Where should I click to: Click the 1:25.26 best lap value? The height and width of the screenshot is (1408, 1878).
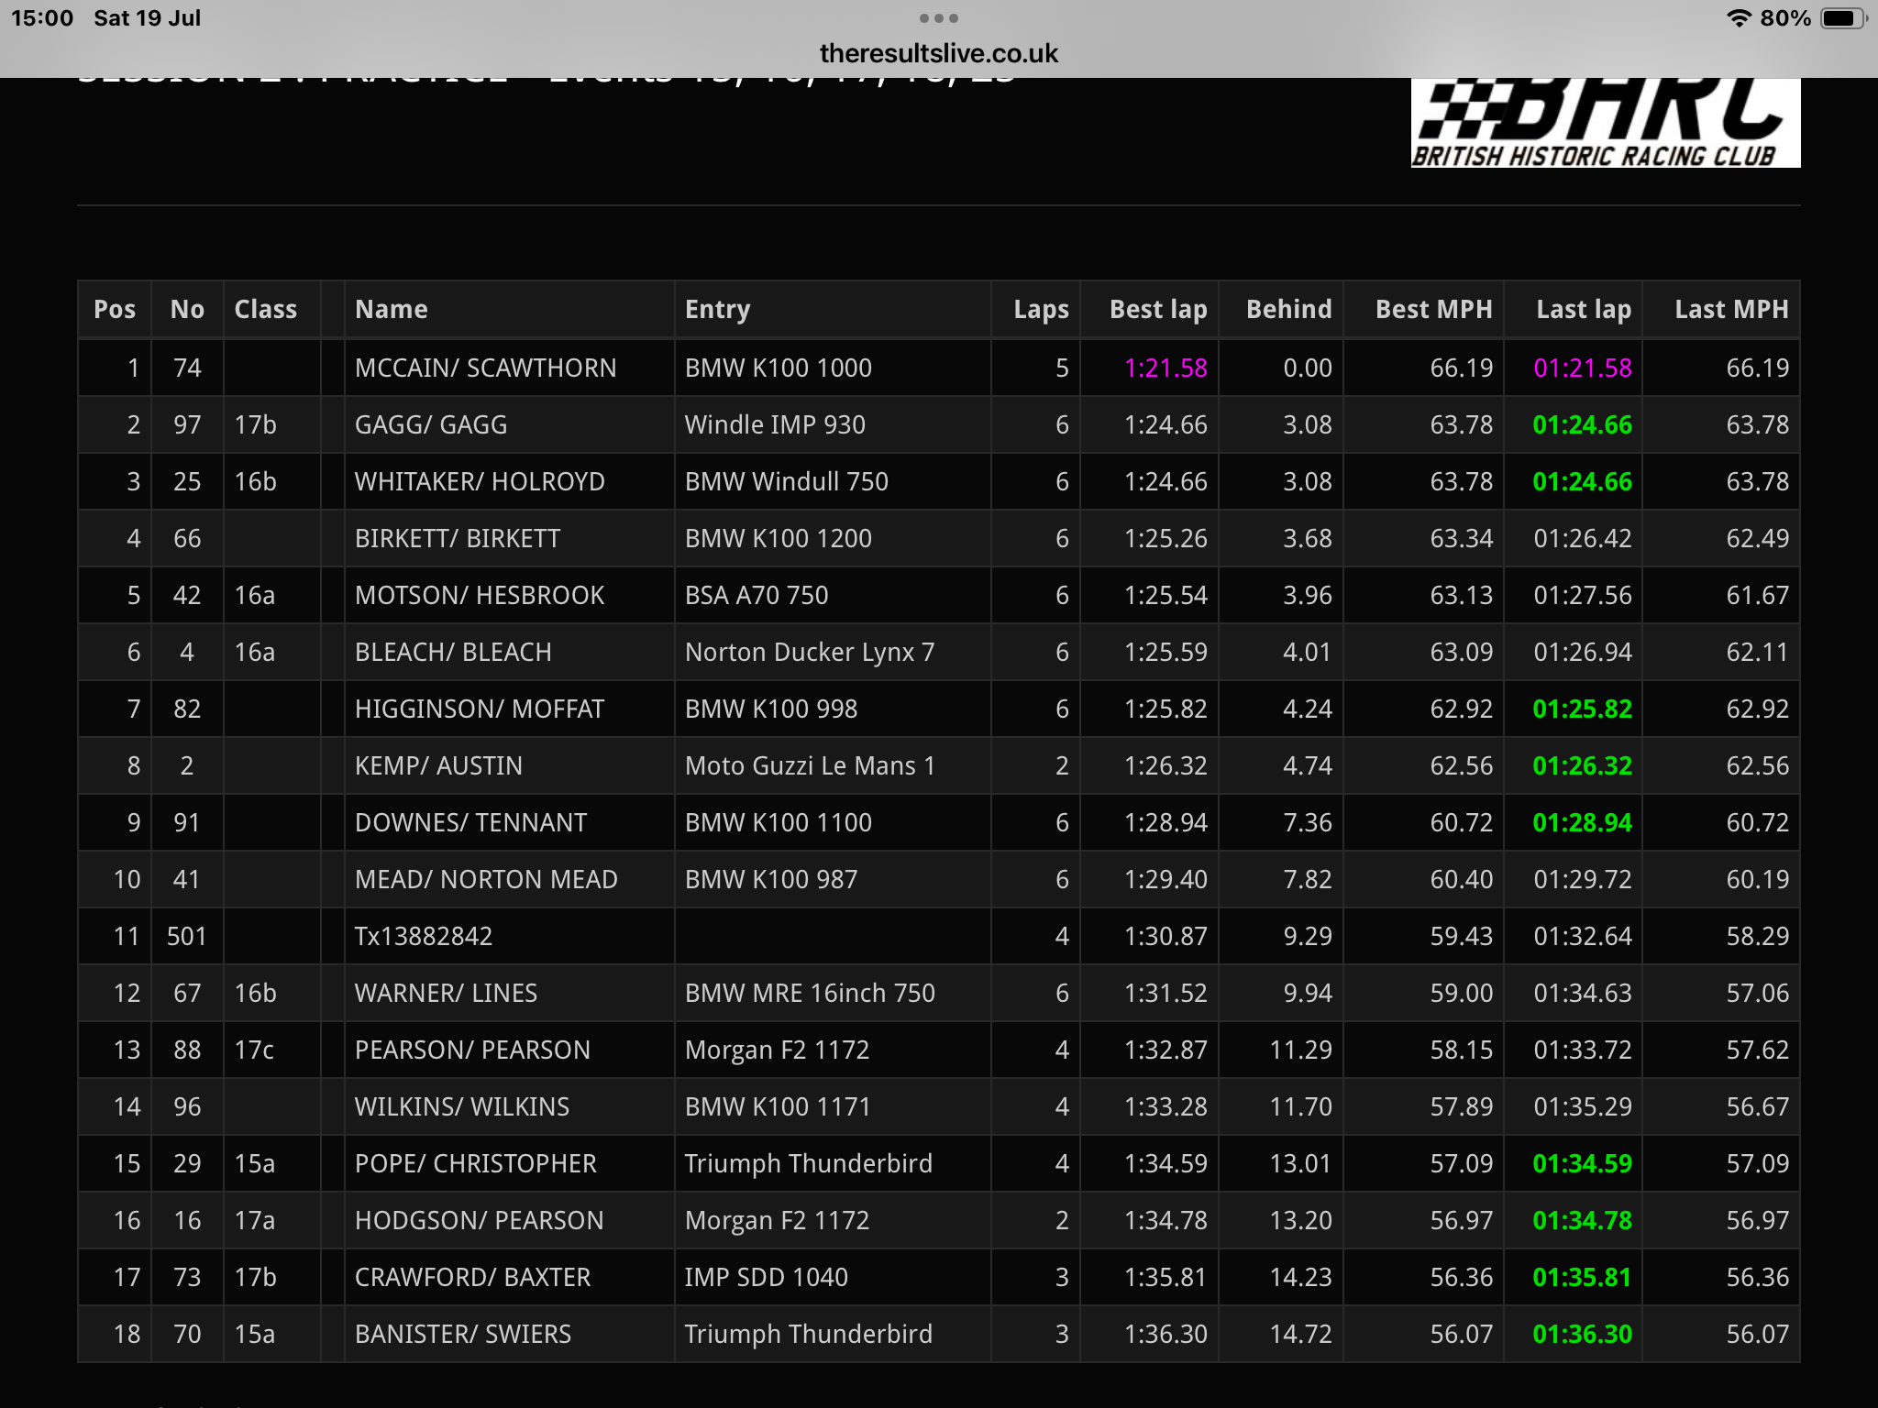point(1165,539)
